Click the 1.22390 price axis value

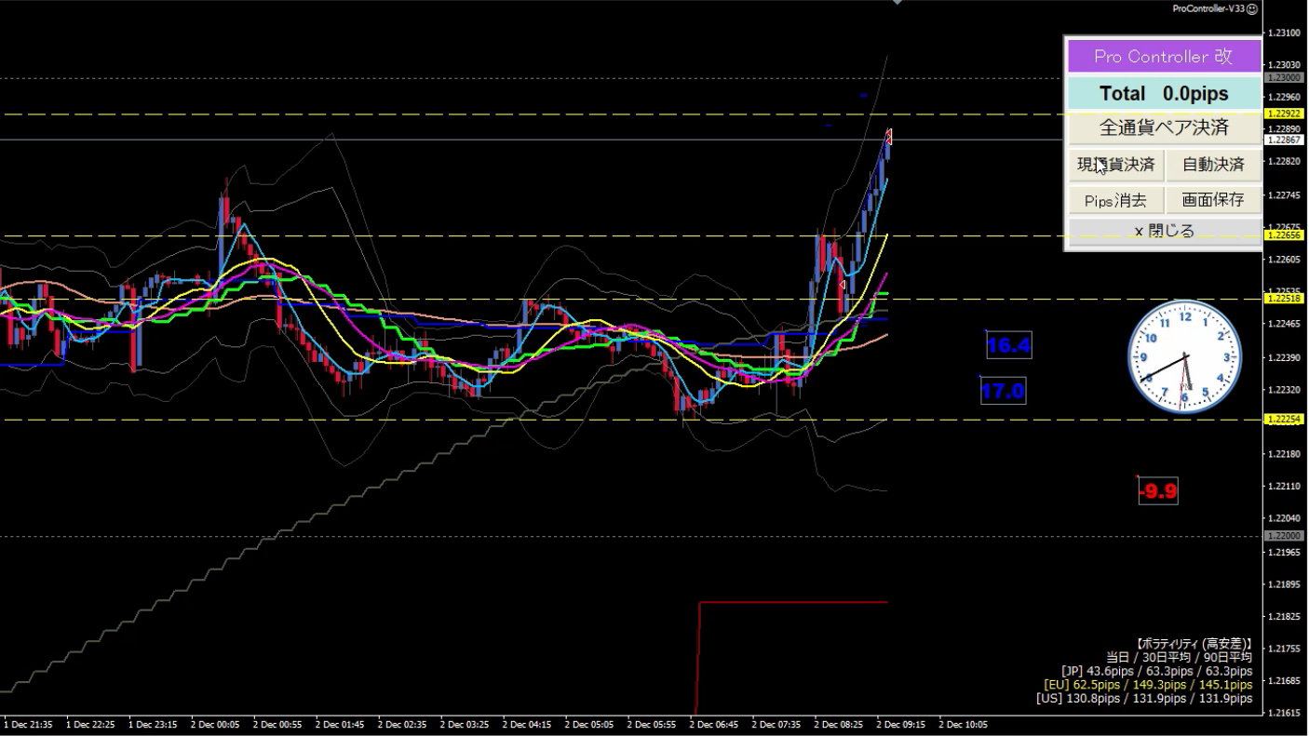pos(1284,357)
